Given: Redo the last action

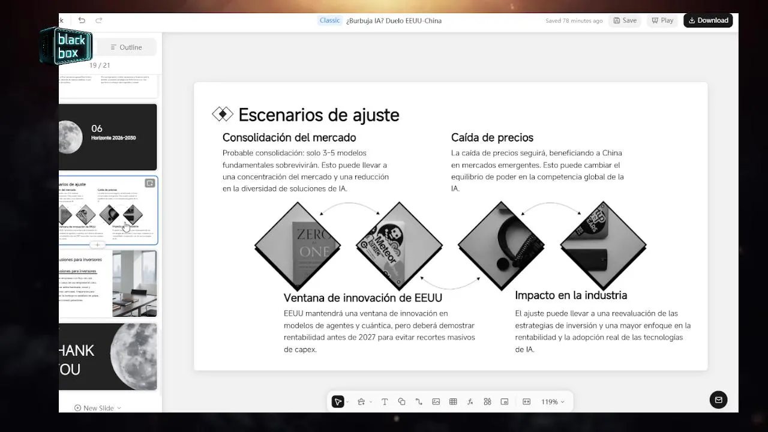Looking at the screenshot, I should coord(99,20).
